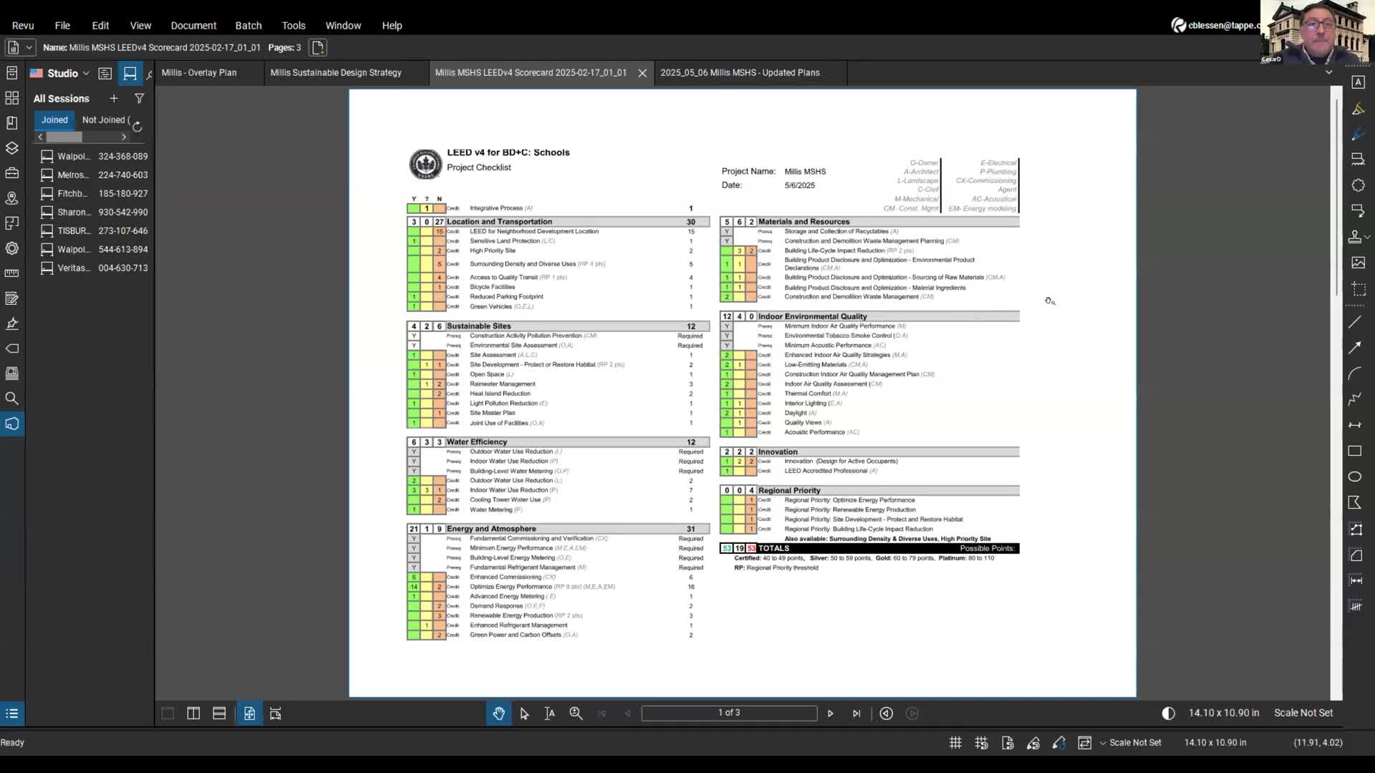Select the Rectangle shape tool
This screenshot has width=1375, height=773.
tap(1355, 451)
